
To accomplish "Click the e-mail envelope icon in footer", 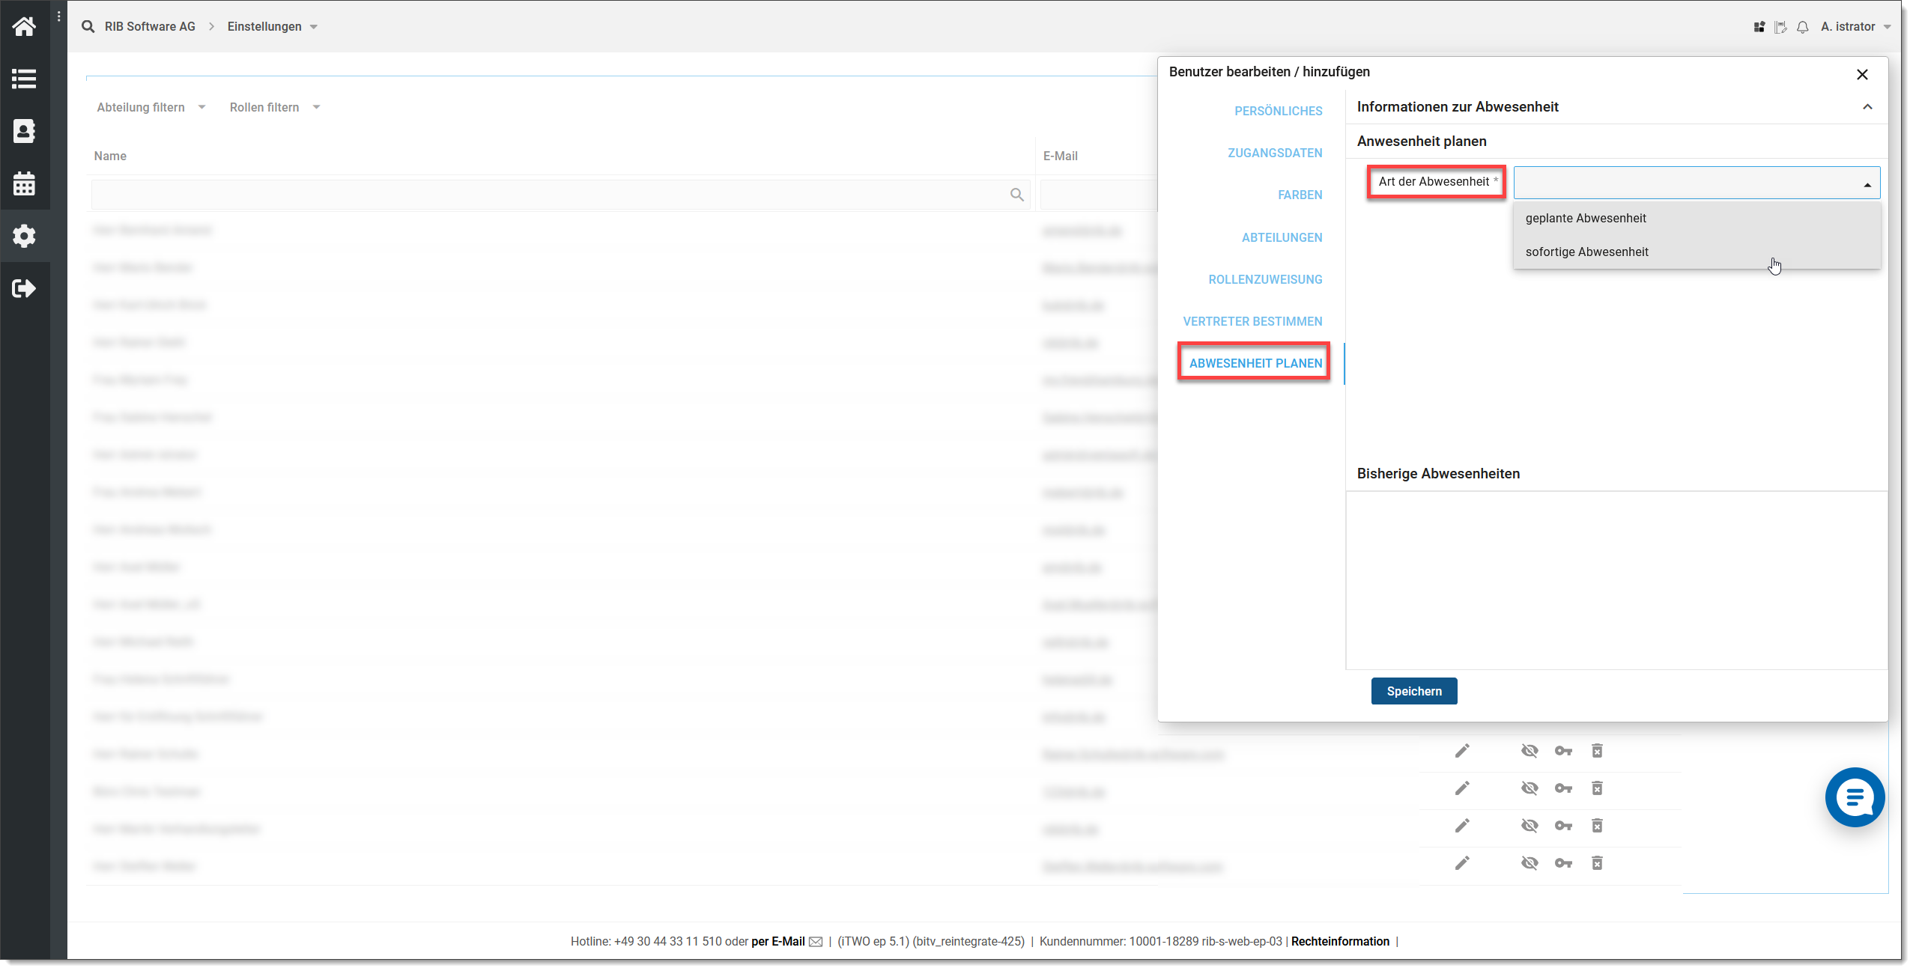I will pos(816,942).
